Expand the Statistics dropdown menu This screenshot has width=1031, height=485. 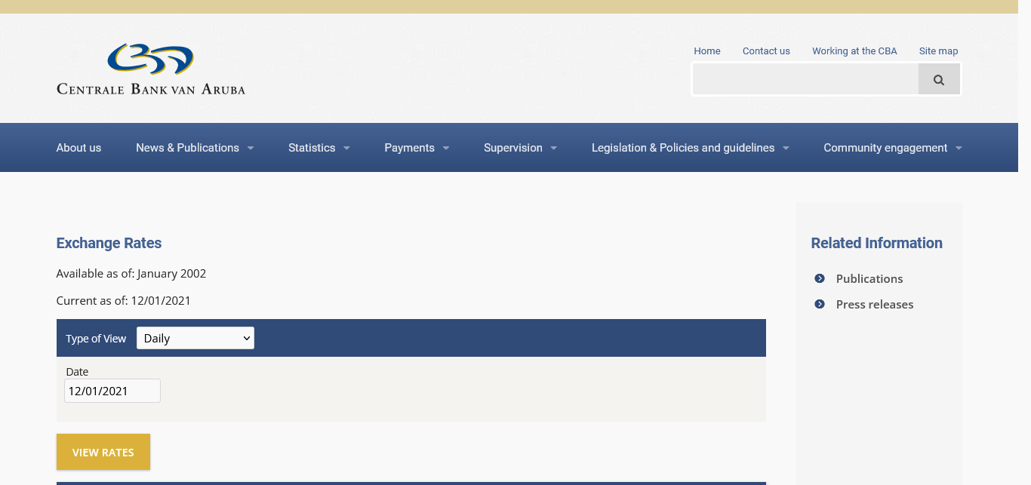[x=319, y=148]
